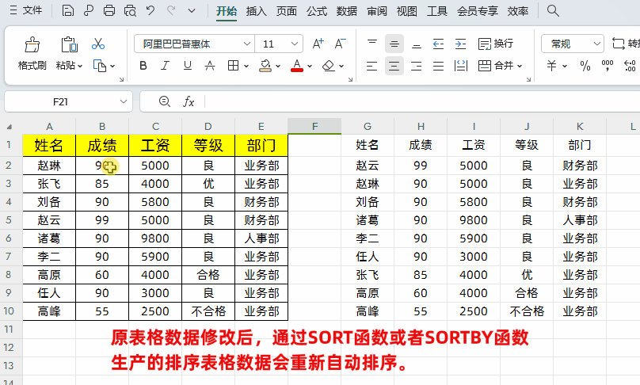Switch to the 插入 tab
Image resolution: width=640 pixels, height=385 pixels.
(257, 11)
